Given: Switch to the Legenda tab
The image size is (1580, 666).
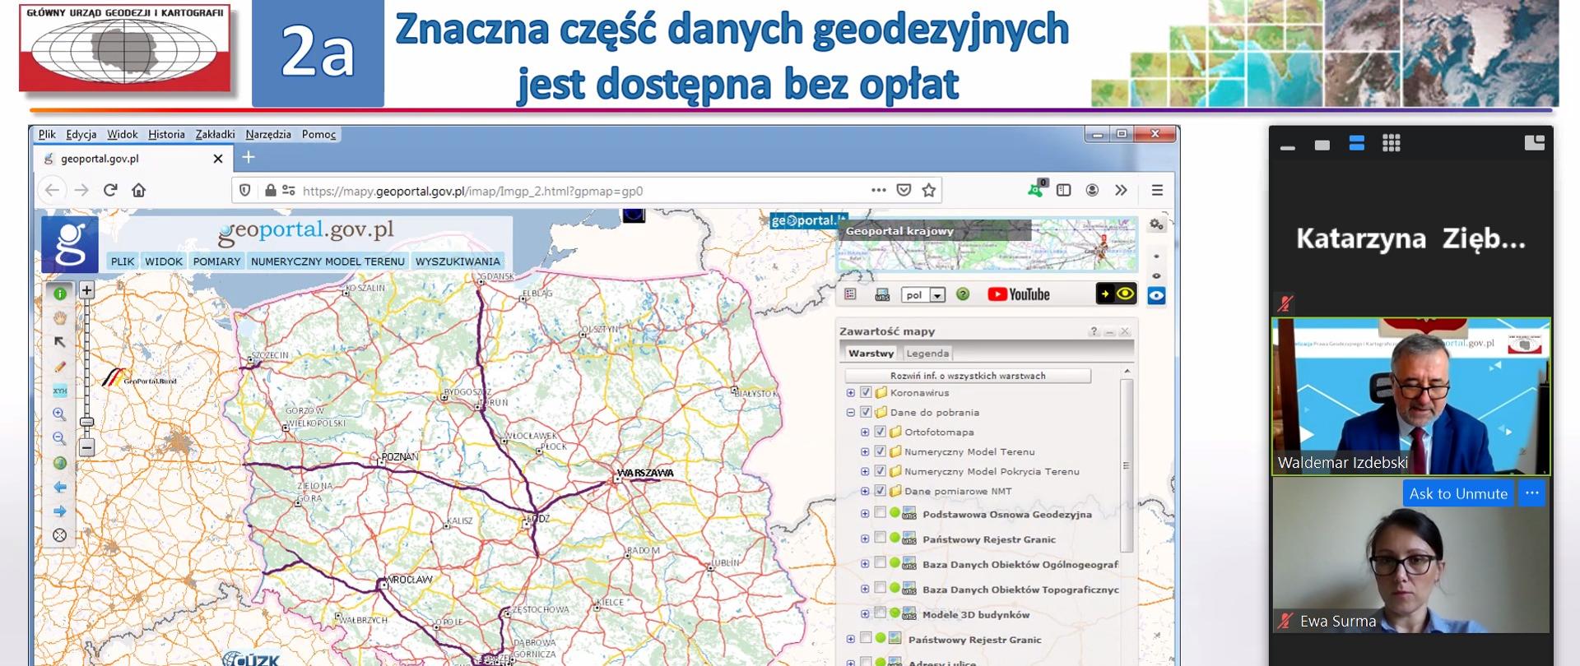Looking at the screenshot, I should [x=927, y=354].
